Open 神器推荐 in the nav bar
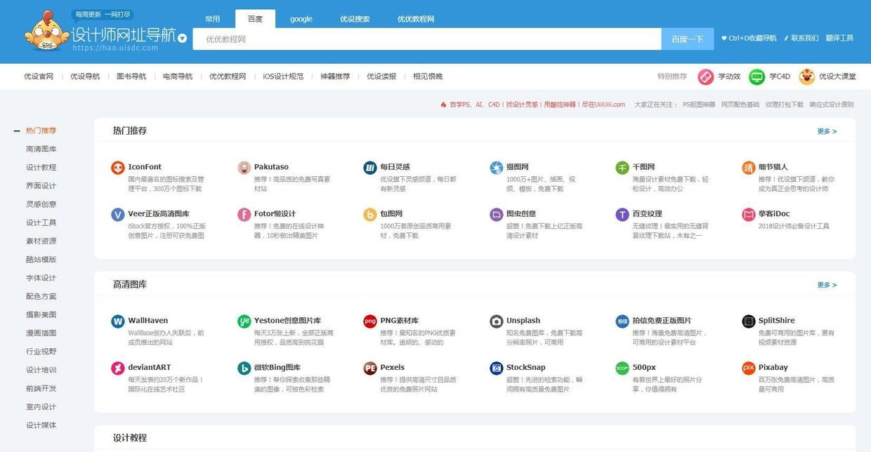Screen dimensions: 871x452 335,77
